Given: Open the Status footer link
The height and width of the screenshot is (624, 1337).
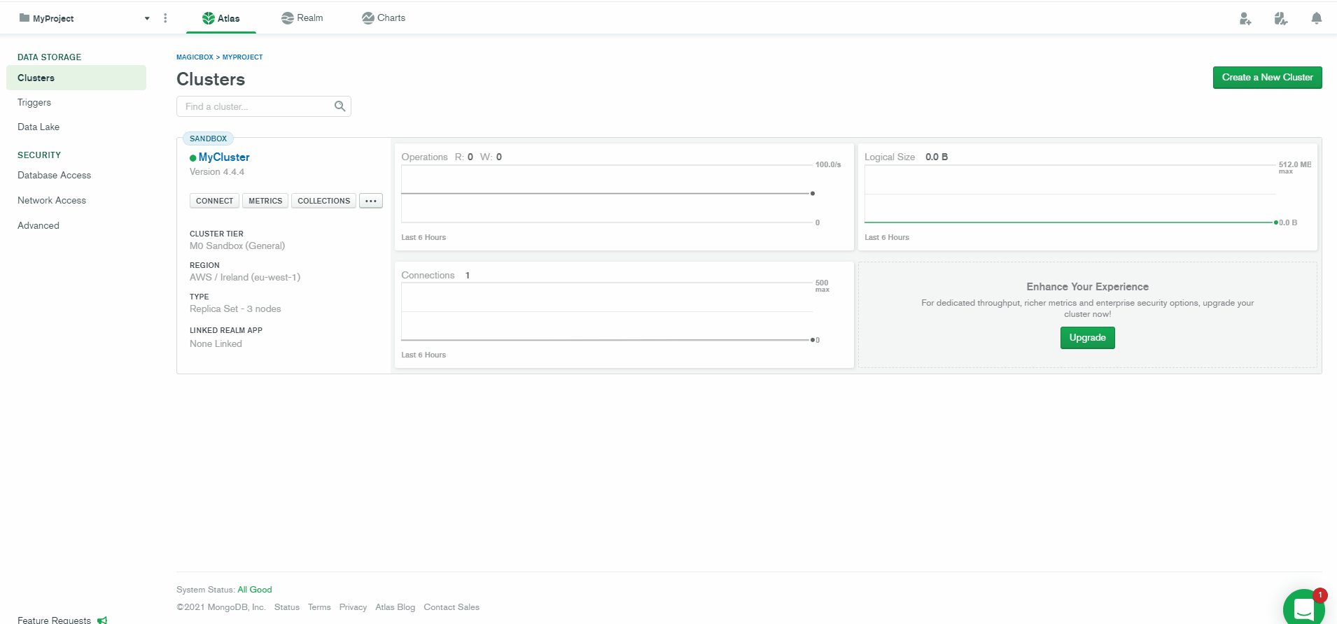Looking at the screenshot, I should click(287, 607).
